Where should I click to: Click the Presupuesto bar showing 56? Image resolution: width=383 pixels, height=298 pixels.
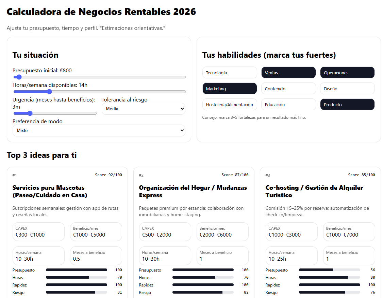[330, 270]
